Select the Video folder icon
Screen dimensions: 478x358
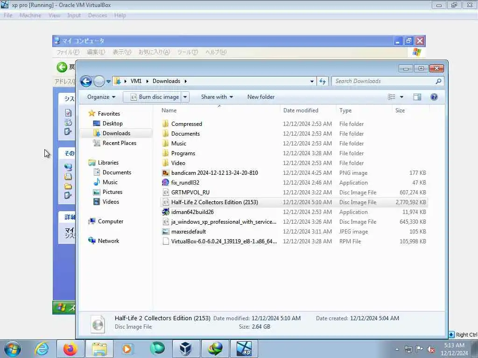click(x=166, y=163)
